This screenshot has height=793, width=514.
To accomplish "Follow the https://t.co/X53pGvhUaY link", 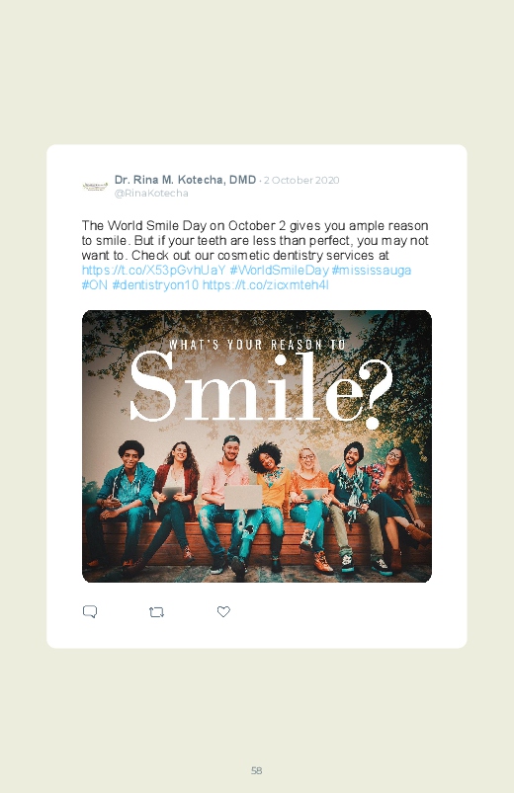I will (153, 270).
